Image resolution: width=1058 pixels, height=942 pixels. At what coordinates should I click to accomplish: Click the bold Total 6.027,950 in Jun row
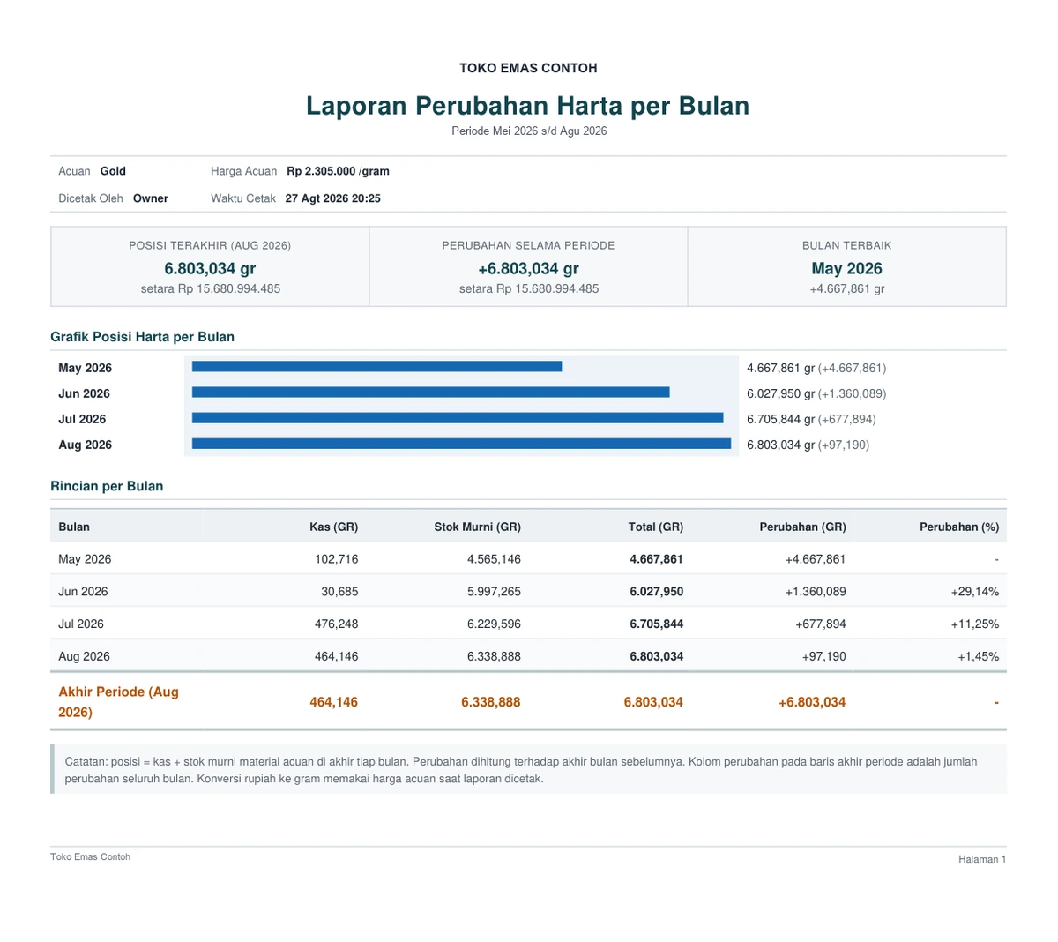click(x=656, y=592)
